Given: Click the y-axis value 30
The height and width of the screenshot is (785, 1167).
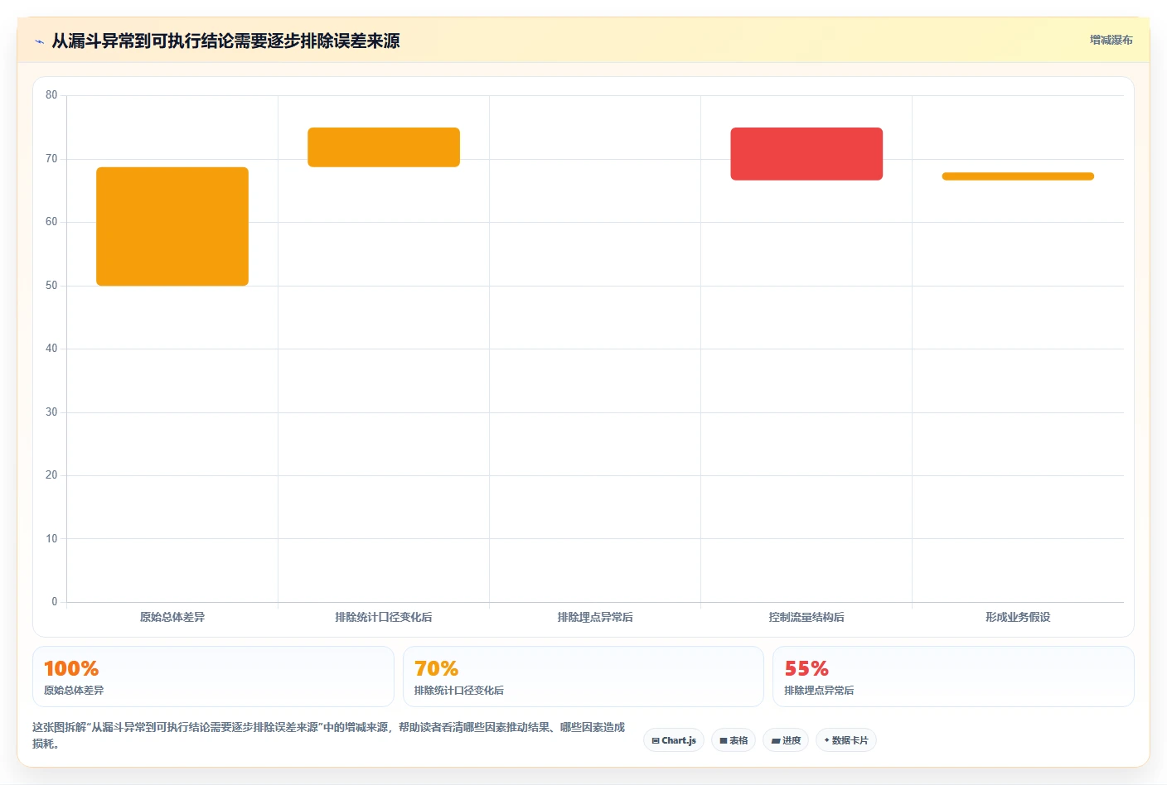Looking at the screenshot, I should pos(51,412).
